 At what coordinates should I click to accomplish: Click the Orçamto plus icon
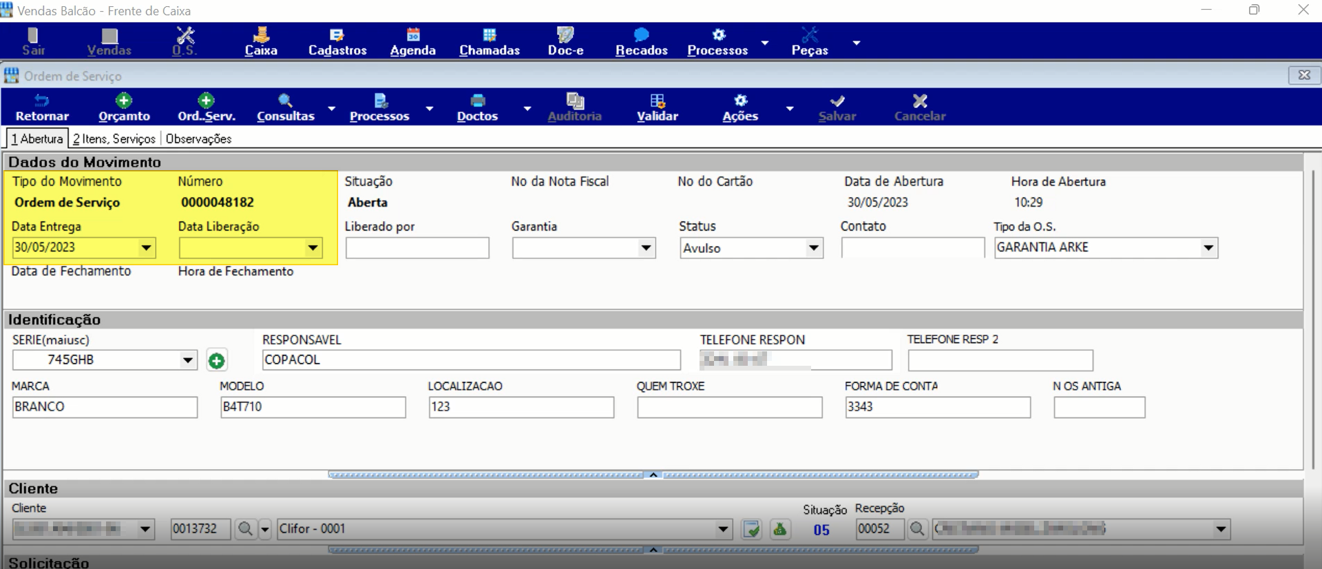pyautogui.click(x=124, y=101)
